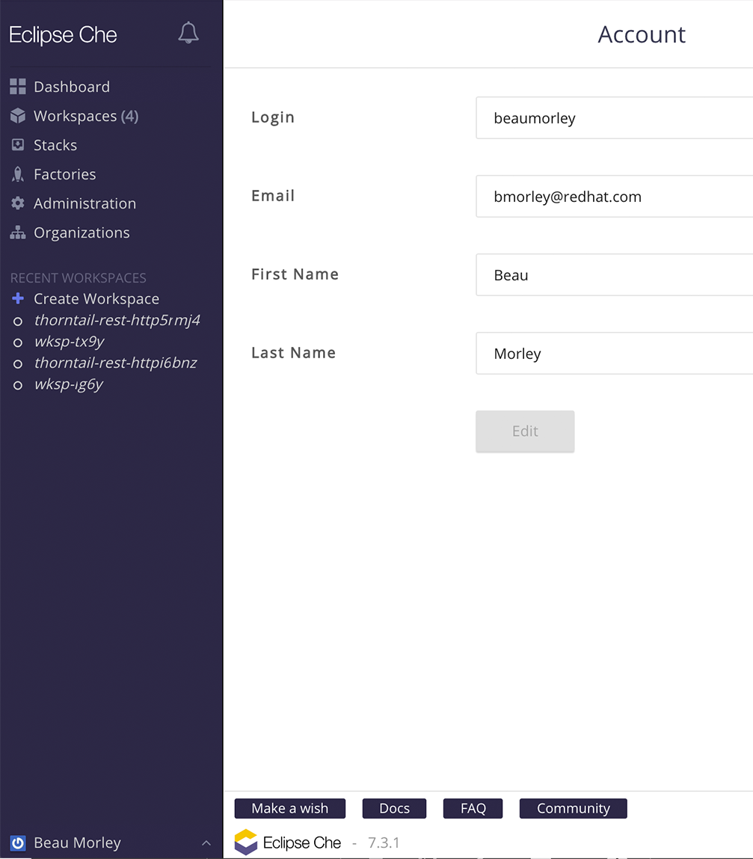Expand the Workspaces (4) sidebar entry
753x859 pixels.
coord(76,116)
